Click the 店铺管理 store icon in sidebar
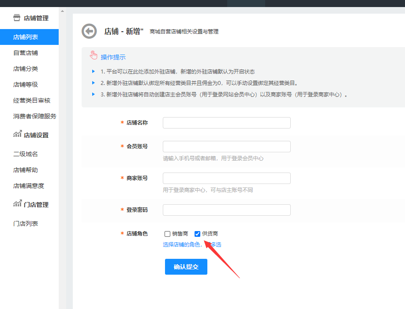405x309 pixels. pos(17,18)
